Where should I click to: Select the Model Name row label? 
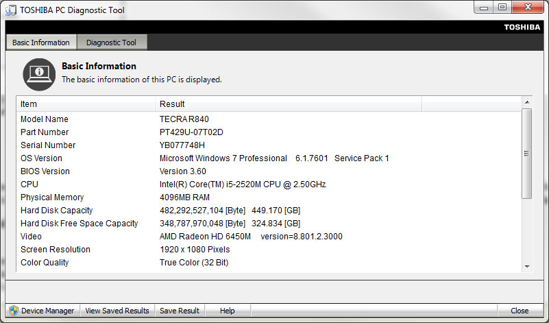(45, 119)
